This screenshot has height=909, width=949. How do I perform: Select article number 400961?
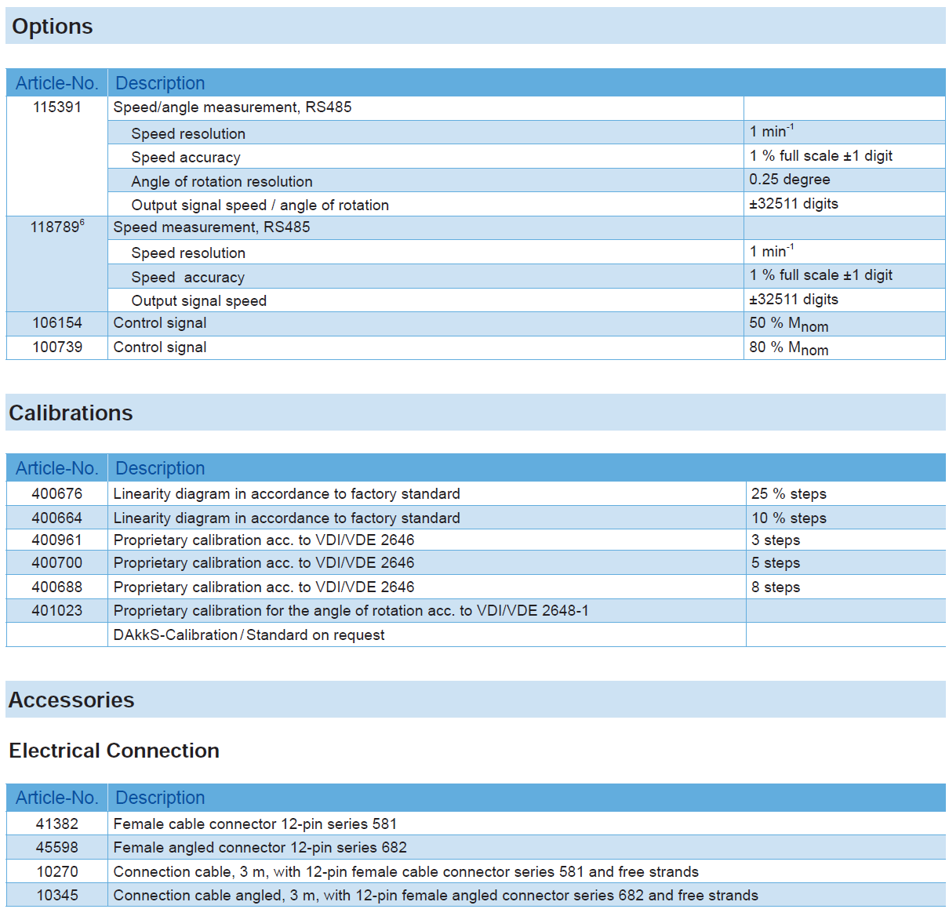pyautogui.click(x=57, y=540)
